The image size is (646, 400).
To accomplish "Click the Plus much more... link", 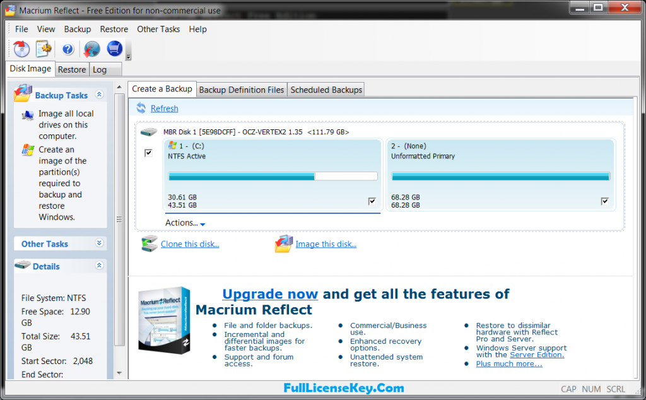I will click(x=509, y=364).
